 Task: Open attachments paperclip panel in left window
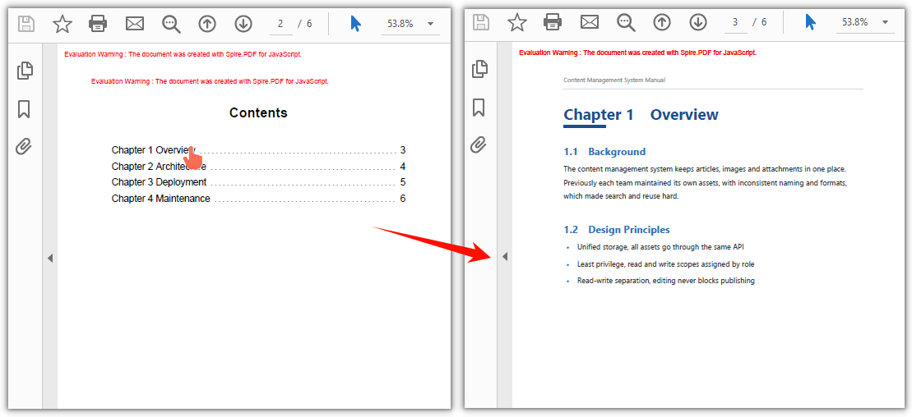click(x=24, y=147)
